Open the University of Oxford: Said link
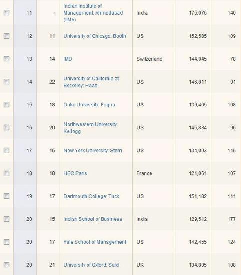This screenshot has width=241, height=275. (x=91, y=265)
